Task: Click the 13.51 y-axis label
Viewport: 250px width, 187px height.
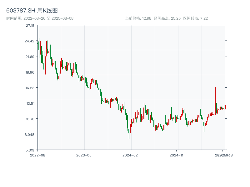Action: 30,103
